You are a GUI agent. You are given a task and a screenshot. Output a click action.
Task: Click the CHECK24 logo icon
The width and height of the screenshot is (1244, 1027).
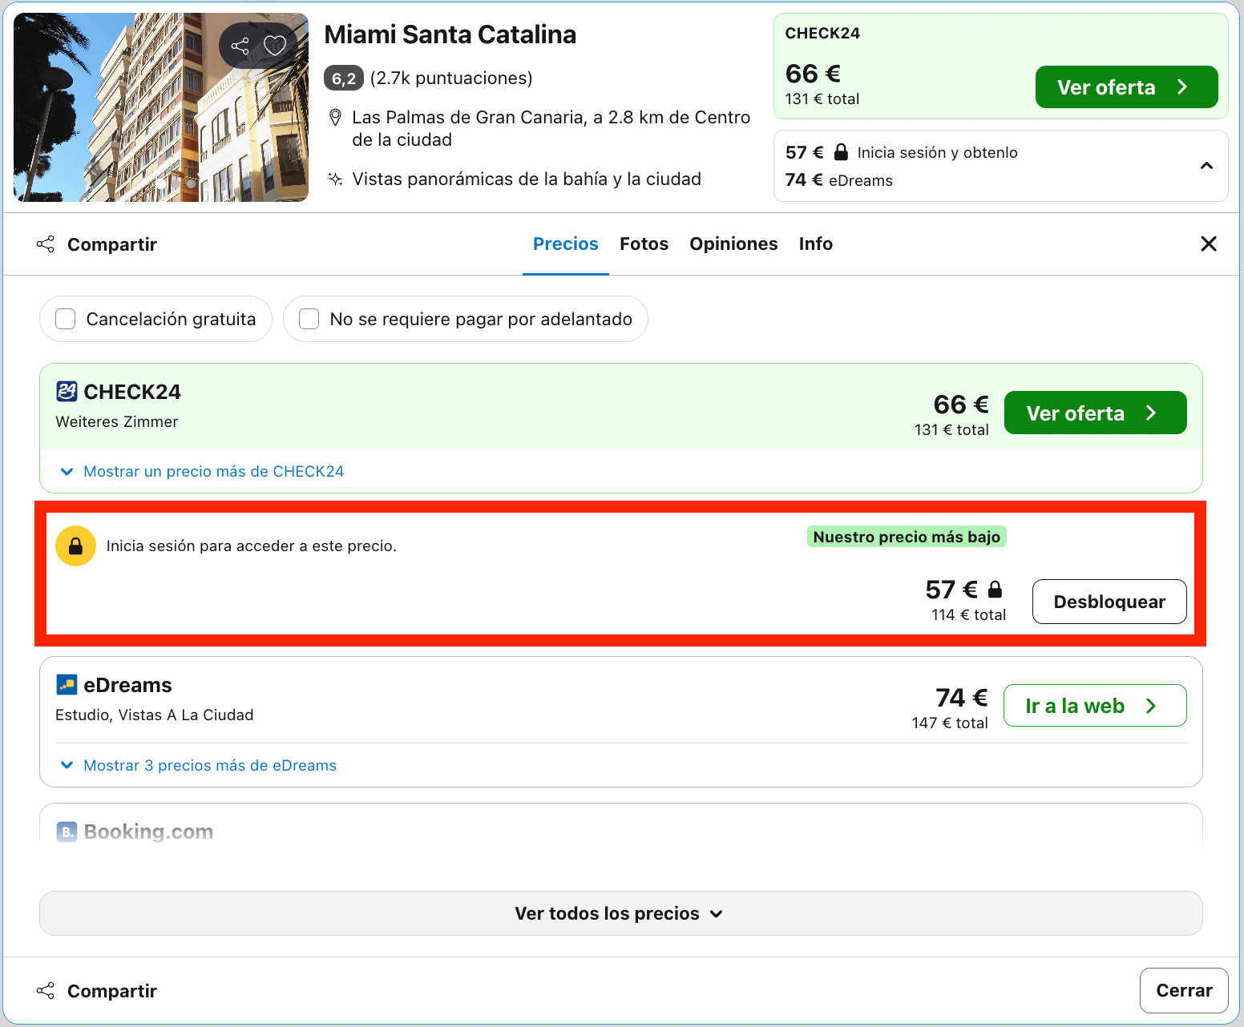tap(67, 392)
